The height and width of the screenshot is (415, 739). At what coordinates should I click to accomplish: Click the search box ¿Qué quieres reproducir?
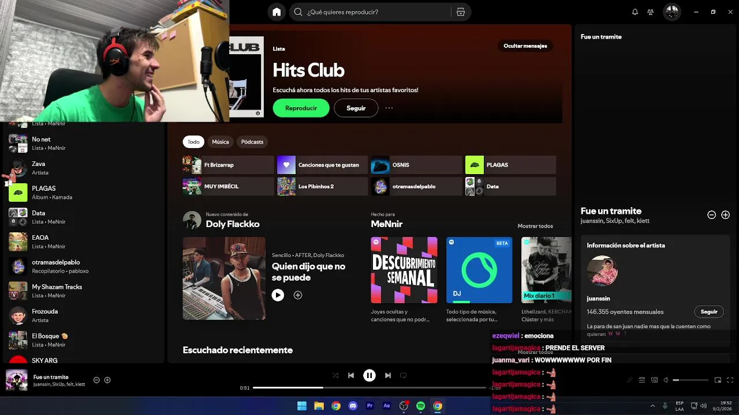tap(372, 12)
